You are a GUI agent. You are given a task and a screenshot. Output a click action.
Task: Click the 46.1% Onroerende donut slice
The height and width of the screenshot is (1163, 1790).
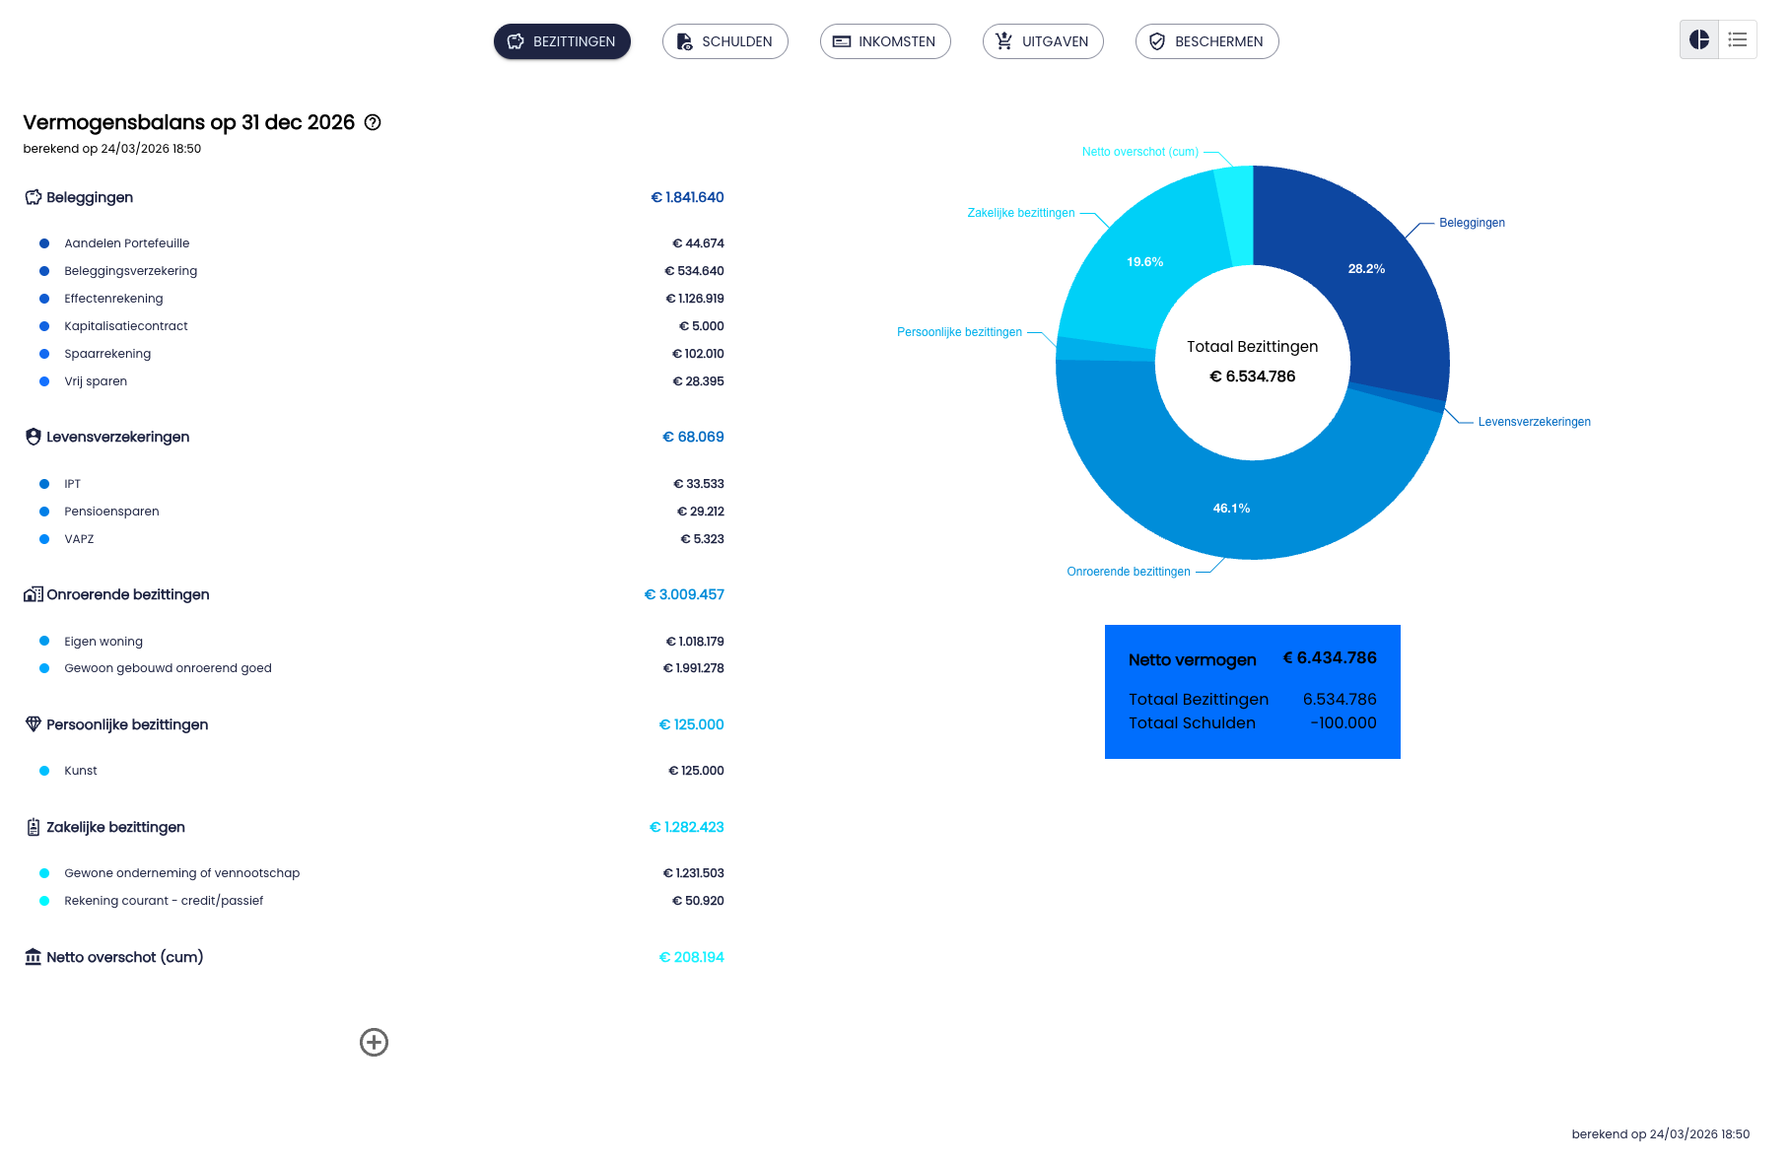[x=1231, y=509]
